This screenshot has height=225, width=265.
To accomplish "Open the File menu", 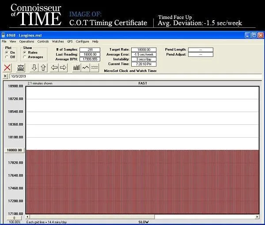I will pos(4,41).
